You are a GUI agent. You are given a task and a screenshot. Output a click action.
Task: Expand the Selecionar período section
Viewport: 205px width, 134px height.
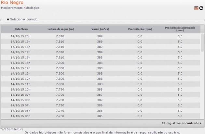23,19
